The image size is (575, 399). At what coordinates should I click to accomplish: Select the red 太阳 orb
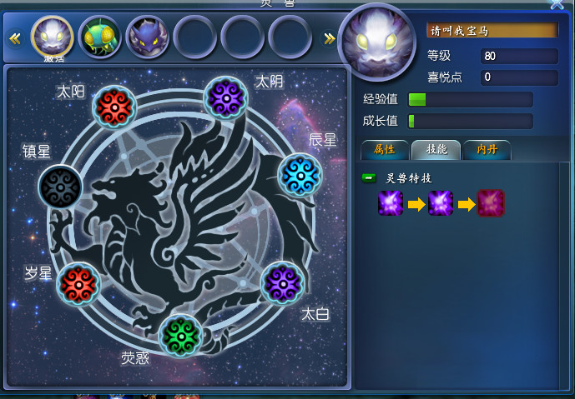(x=114, y=107)
